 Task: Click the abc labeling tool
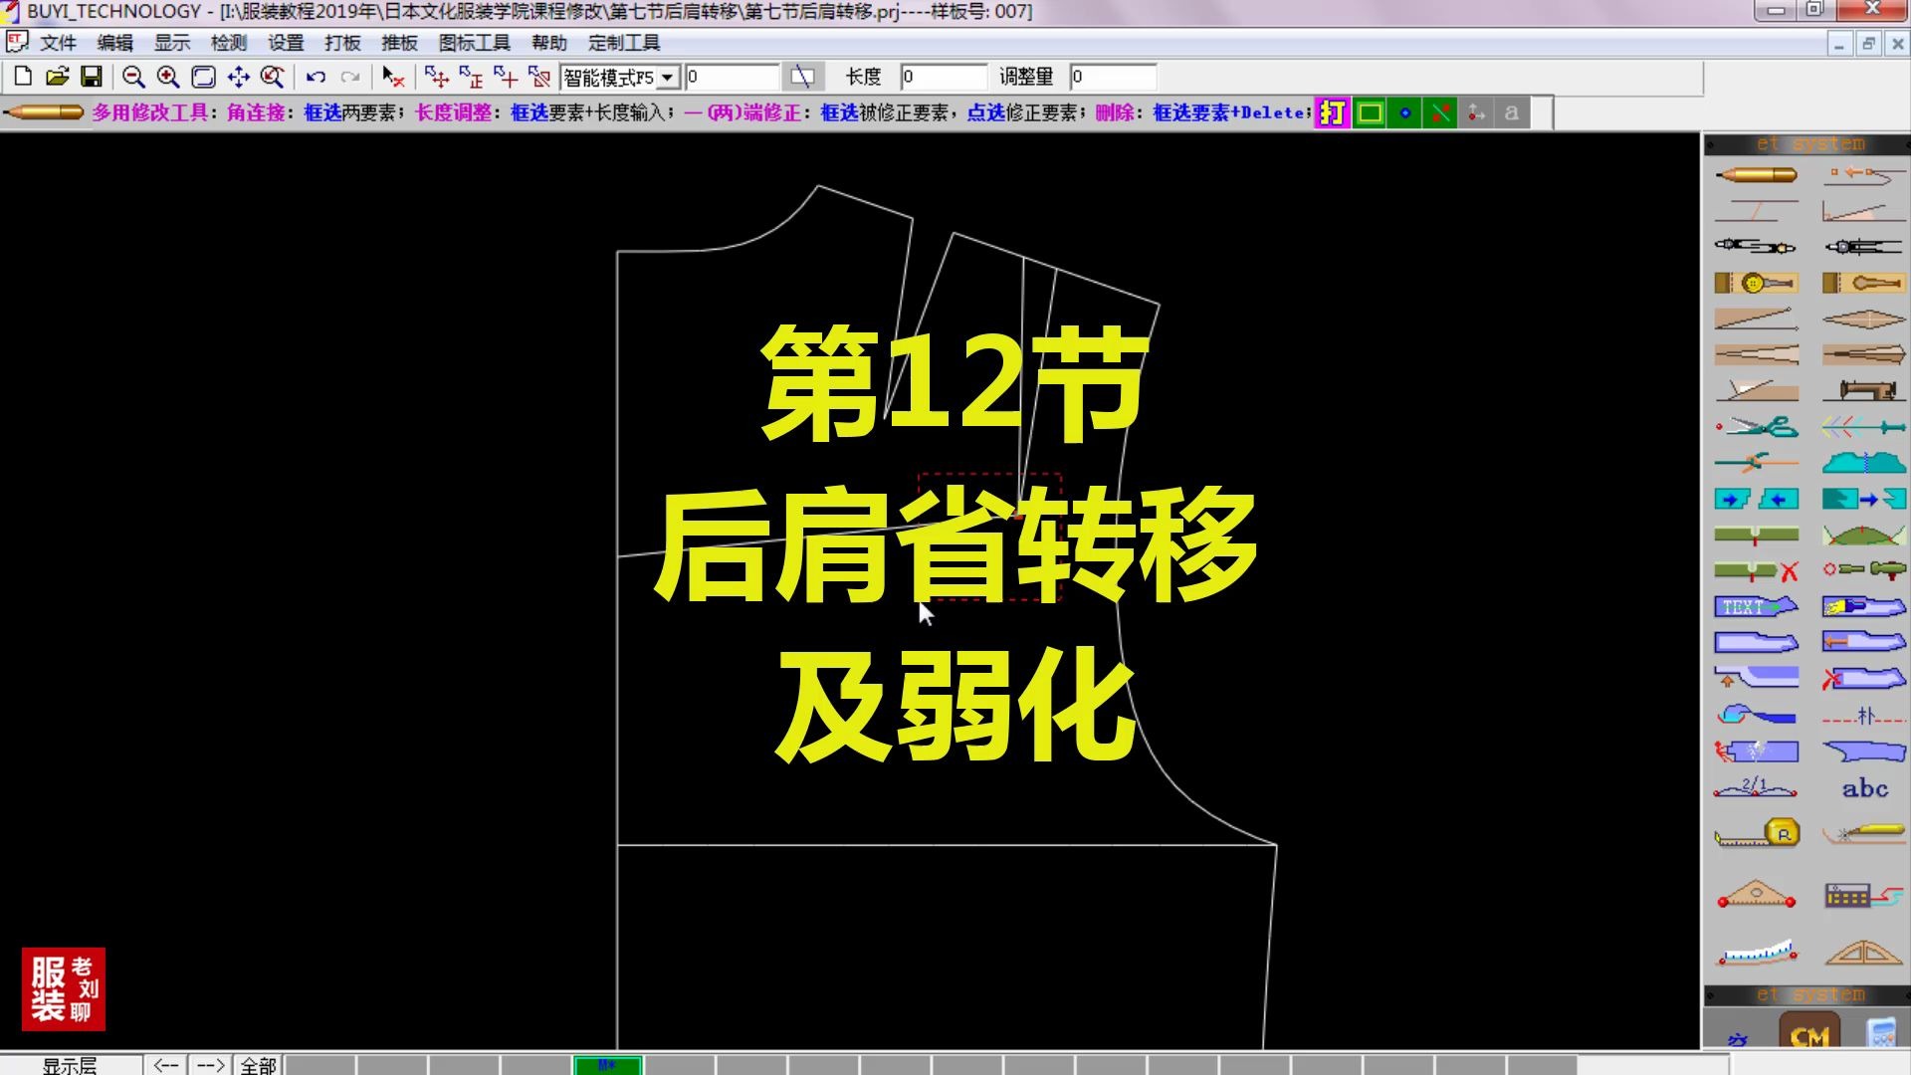pos(1866,788)
